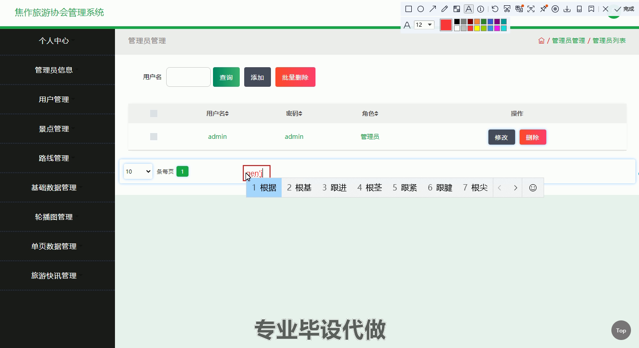
Task: Click the scissors long-screenshot icon
Action: (507, 9)
